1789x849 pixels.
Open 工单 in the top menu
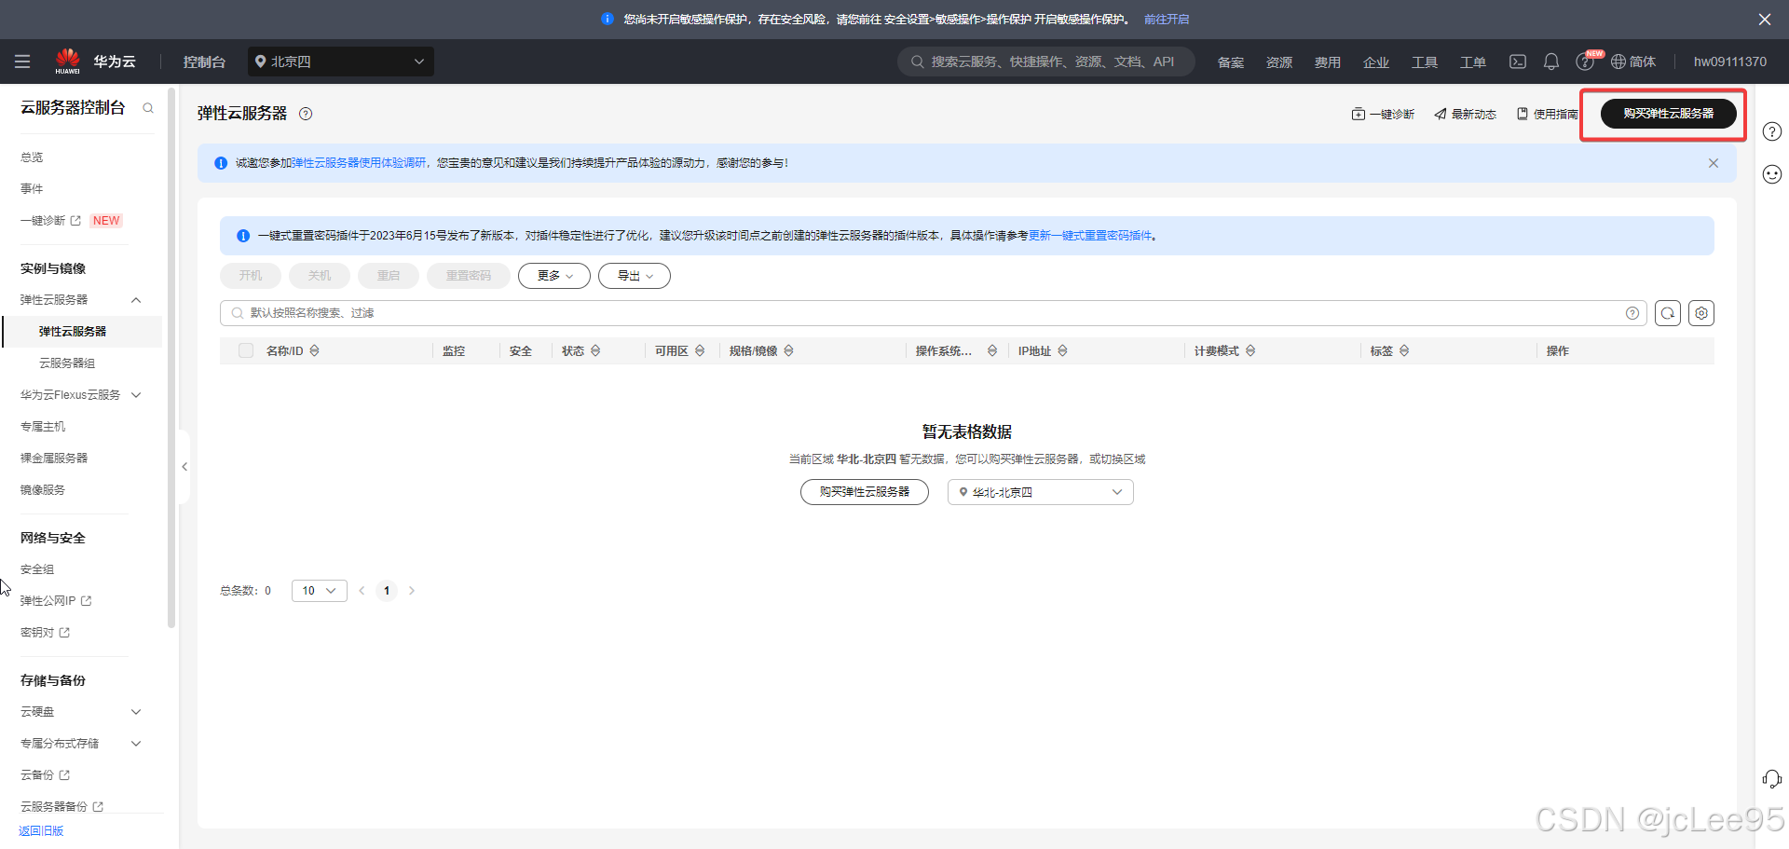1473,62
